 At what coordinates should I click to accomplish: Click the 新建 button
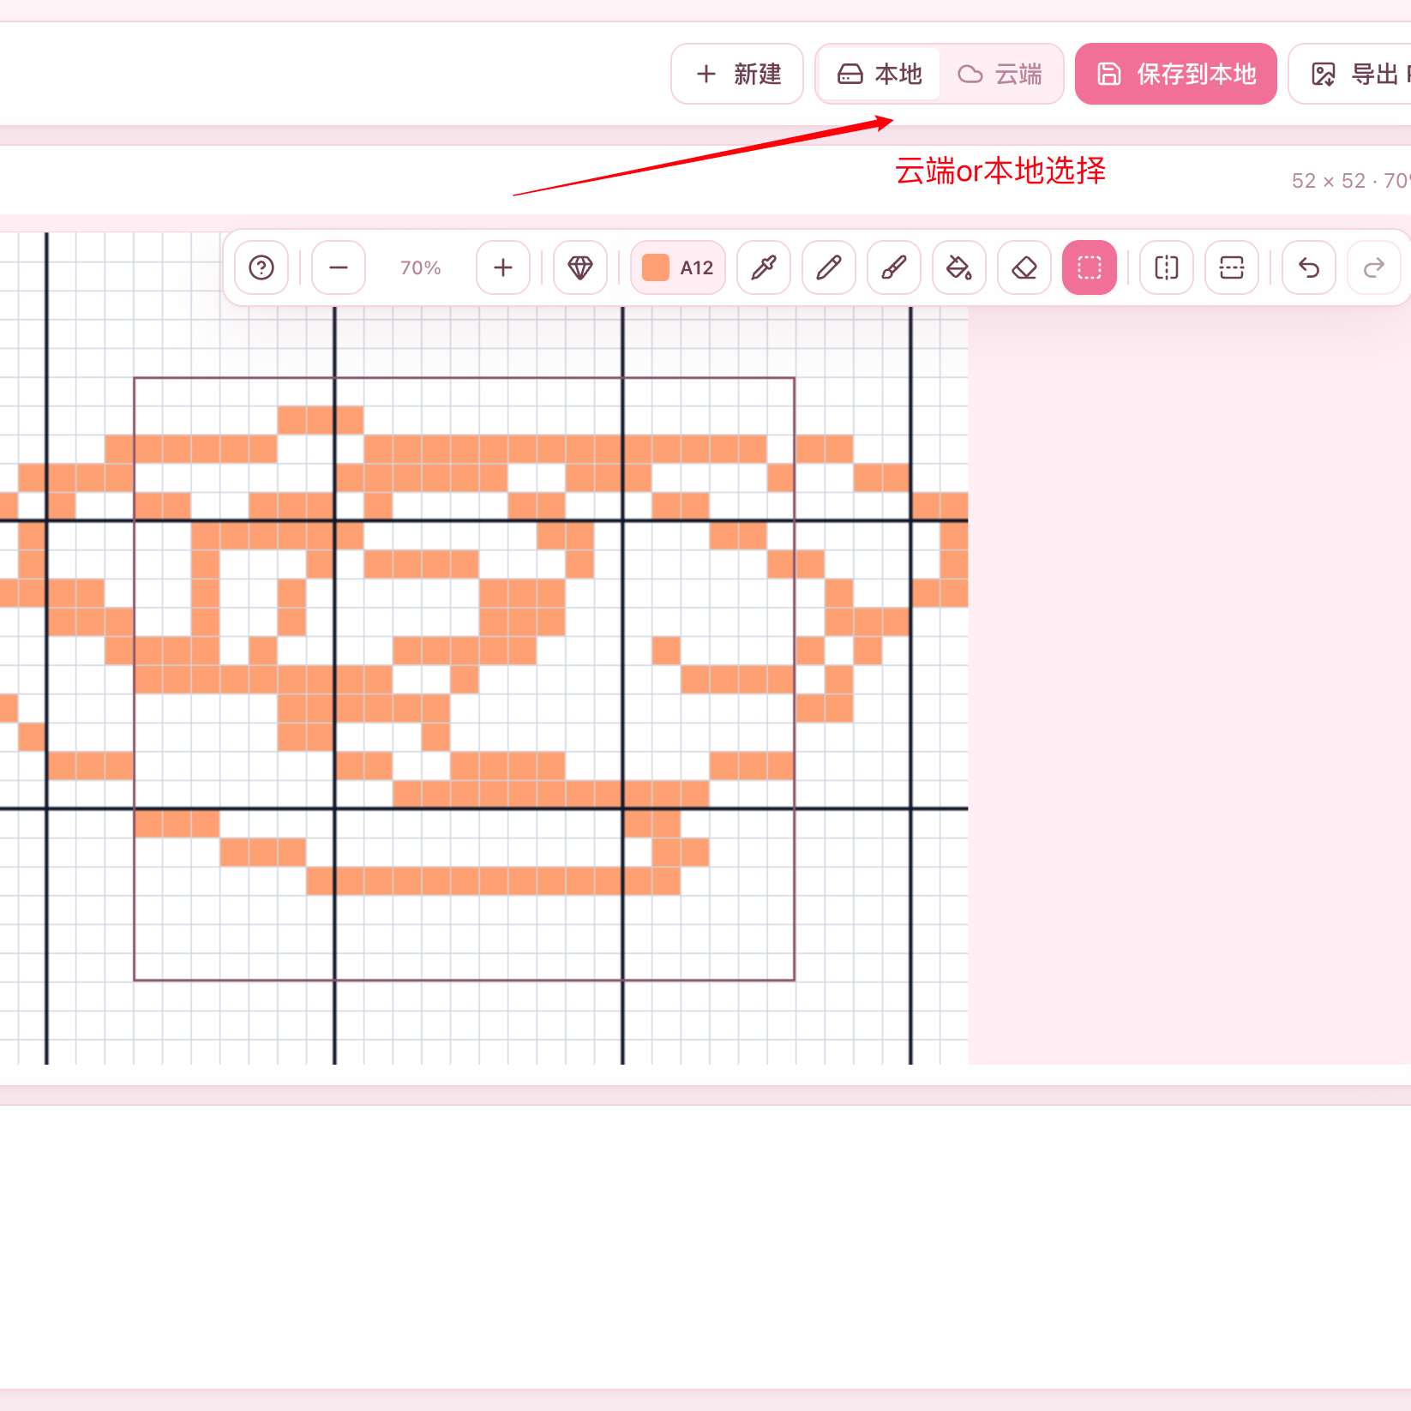(737, 74)
